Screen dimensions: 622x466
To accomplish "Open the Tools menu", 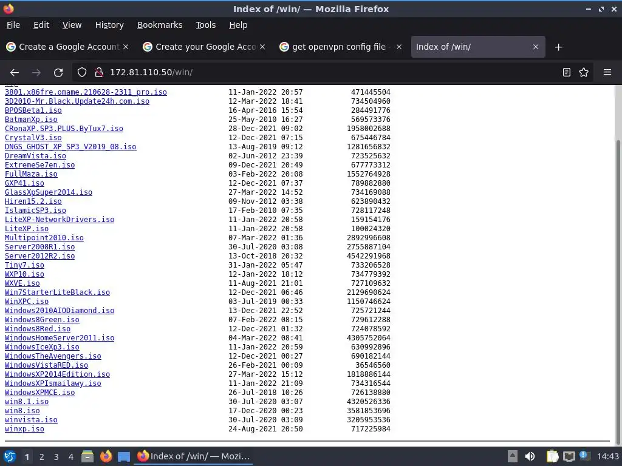I will click(x=205, y=25).
